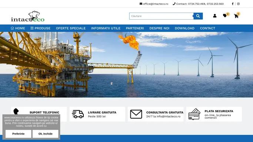Click the delivery truck icon

click(x=78, y=114)
